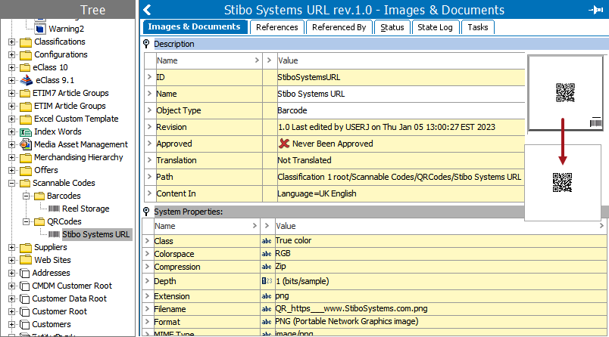Click the eClass 9.1 pyramid icon
609x337 pixels.
(27, 80)
